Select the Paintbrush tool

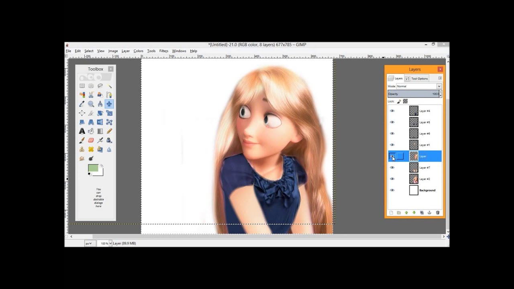(x=82, y=140)
